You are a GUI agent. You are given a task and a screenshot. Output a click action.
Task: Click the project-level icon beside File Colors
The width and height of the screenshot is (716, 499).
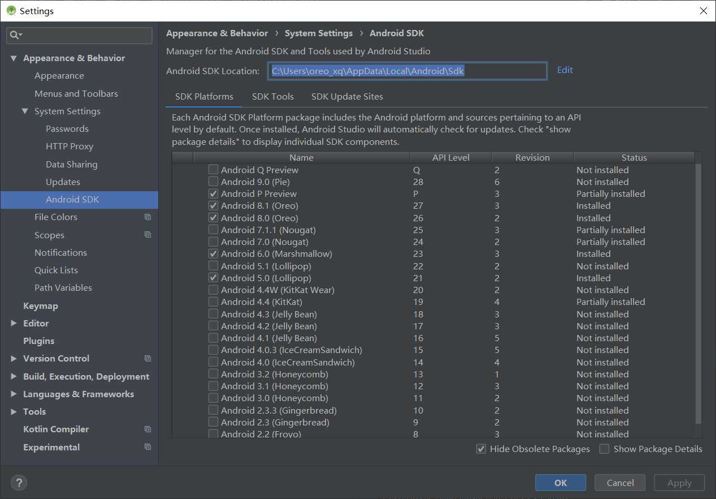point(147,217)
